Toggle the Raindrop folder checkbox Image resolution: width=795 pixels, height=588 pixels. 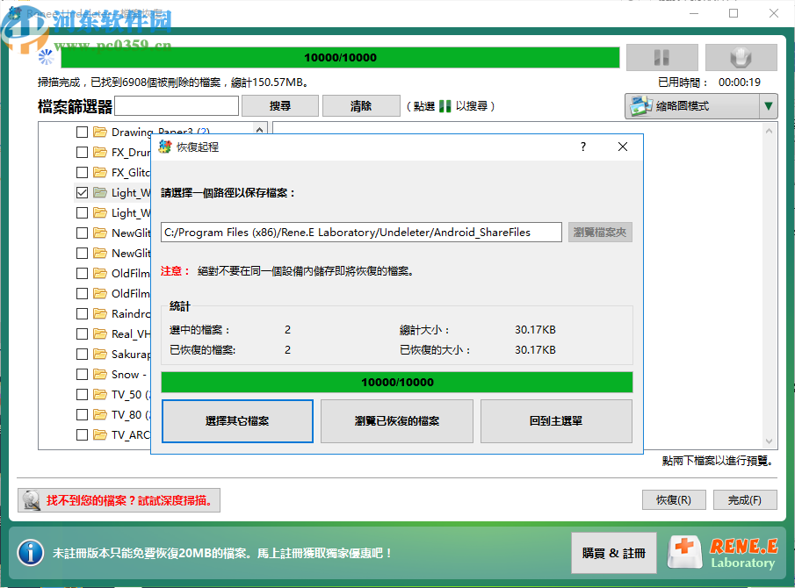[82, 314]
